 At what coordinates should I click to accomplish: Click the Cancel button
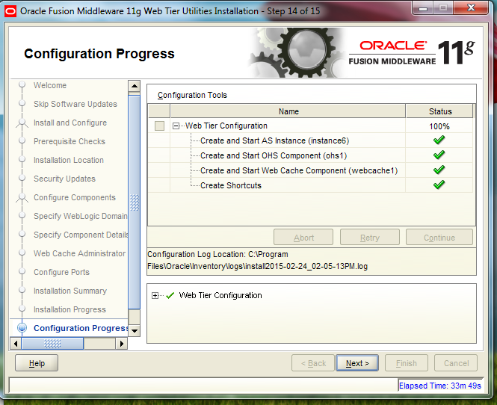pyautogui.click(x=456, y=363)
